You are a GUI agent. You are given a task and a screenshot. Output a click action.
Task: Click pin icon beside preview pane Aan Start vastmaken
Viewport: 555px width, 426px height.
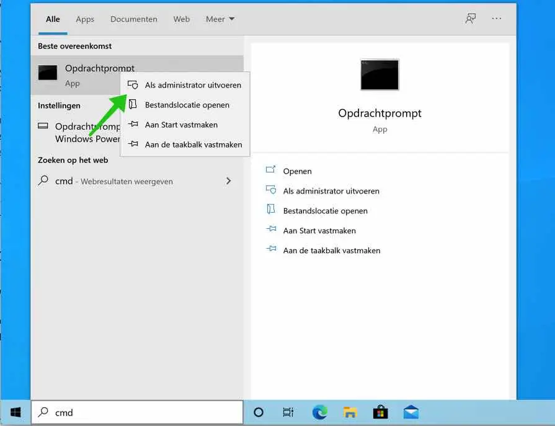pyautogui.click(x=271, y=229)
